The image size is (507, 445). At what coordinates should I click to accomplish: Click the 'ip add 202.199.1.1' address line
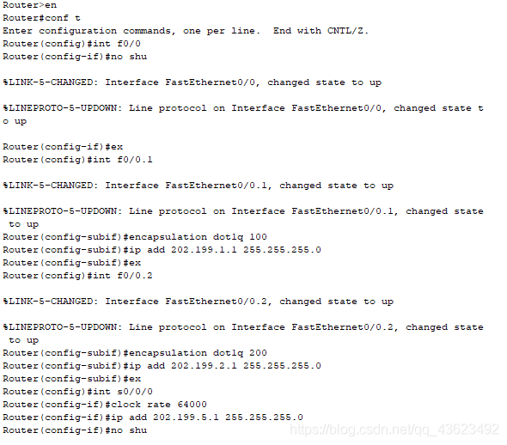(162, 250)
